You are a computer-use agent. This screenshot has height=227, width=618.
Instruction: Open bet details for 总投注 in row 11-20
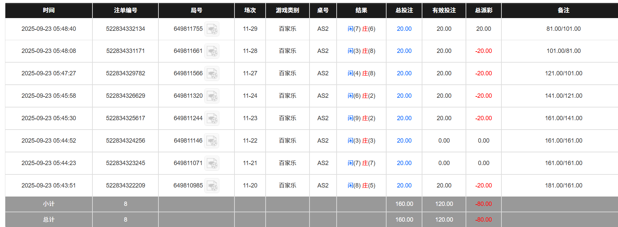[x=404, y=185]
